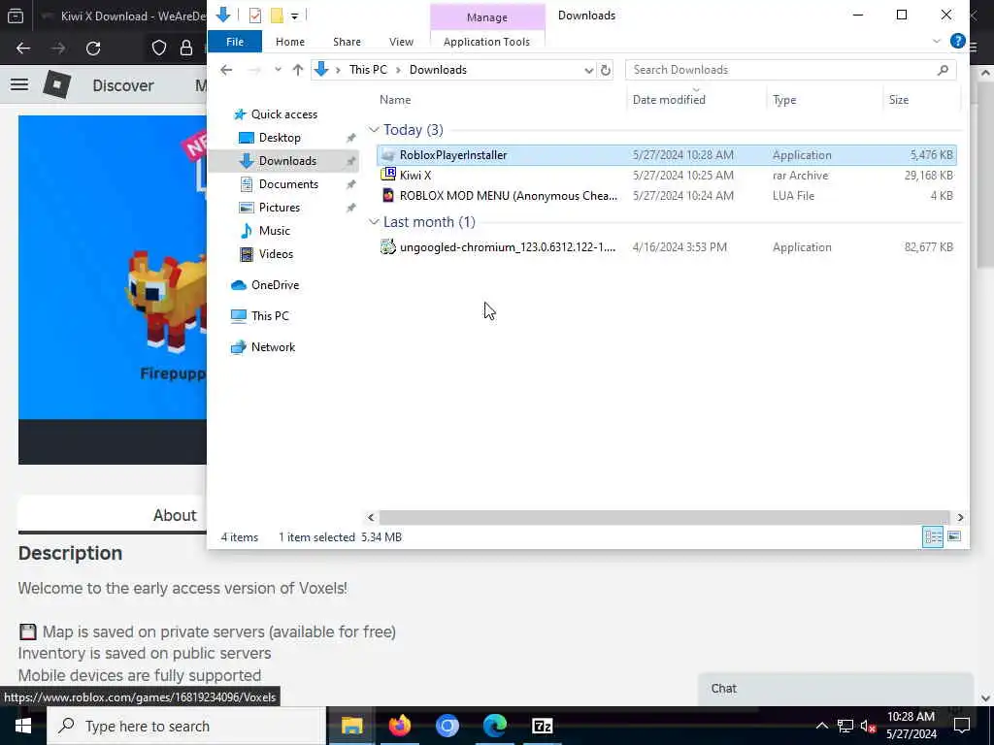The image size is (994, 745).
Task: Open the notification center icon
Action: pos(962,726)
